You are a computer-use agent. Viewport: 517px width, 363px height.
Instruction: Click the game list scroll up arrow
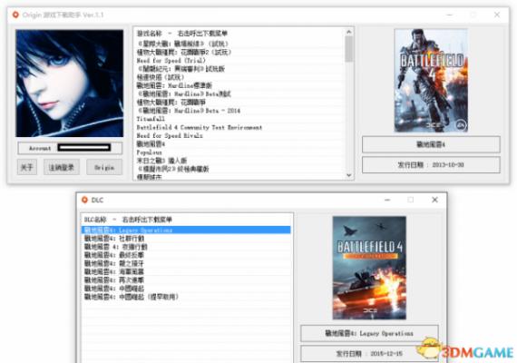point(349,32)
